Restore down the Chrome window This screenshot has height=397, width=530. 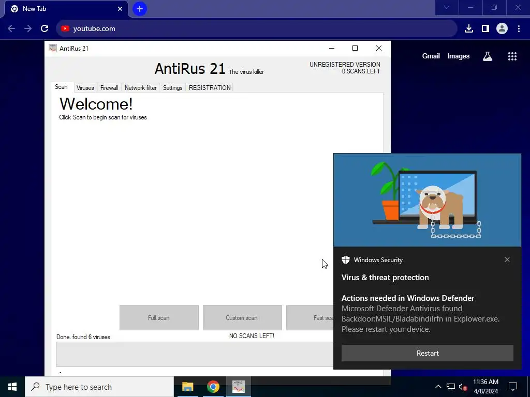494,8
